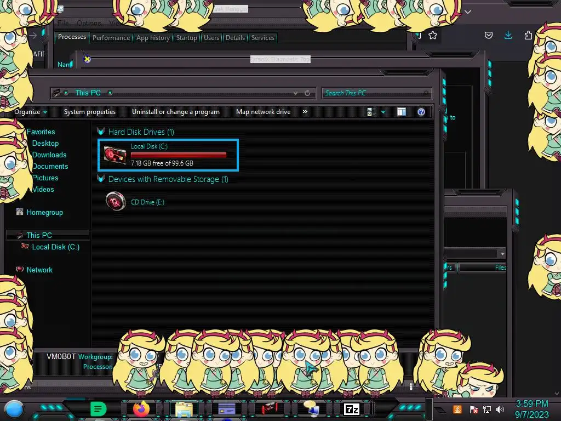Click the network status tray icon
The image size is (561, 421).
click(x=486, y=409)
